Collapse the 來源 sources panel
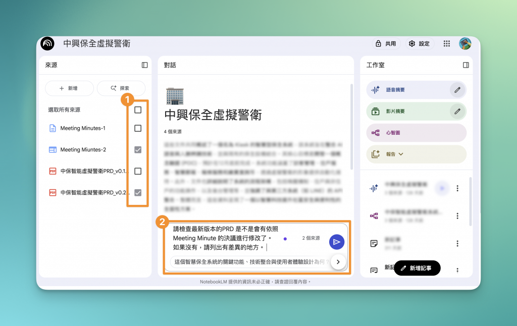Viewport: 517px width, 326px height. point(145,65)
